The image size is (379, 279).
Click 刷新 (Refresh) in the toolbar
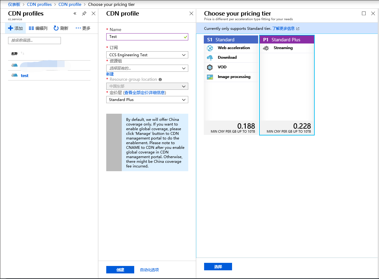[x=61, y=28]
